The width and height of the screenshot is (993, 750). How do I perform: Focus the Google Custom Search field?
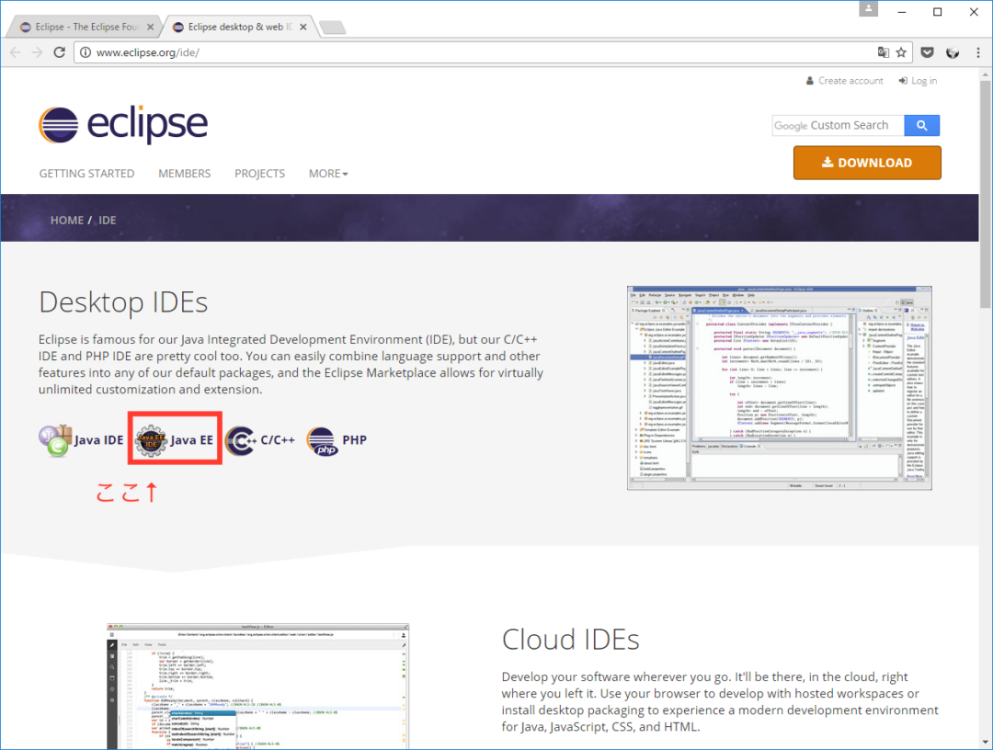pos(839,125)
